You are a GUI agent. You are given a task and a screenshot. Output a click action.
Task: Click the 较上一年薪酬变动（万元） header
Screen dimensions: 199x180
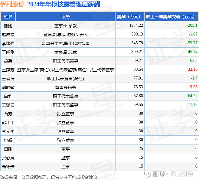click(171, 17)
